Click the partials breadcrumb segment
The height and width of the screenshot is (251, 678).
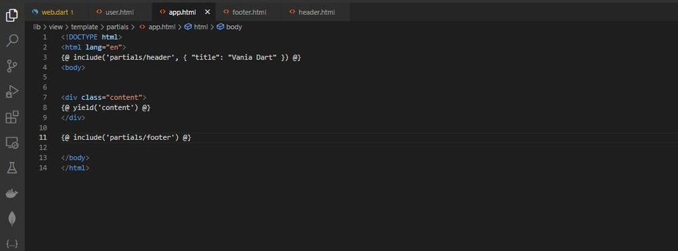(117, 27)
